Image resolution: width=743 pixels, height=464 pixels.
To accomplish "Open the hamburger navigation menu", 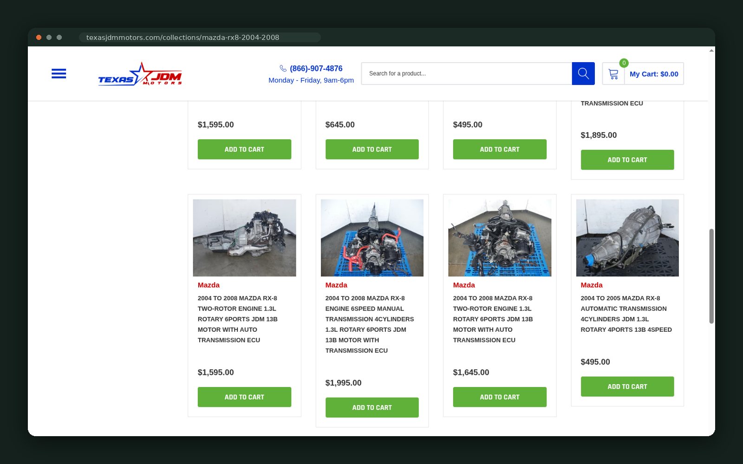I will click(59, 73).
